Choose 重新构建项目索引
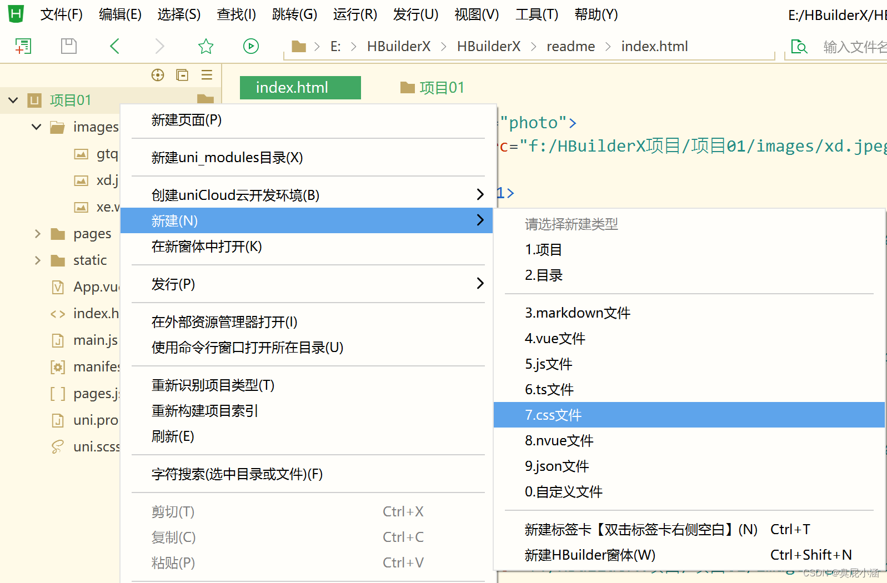 307,411
